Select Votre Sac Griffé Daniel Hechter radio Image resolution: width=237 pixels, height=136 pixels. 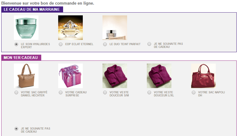point(16,92)
